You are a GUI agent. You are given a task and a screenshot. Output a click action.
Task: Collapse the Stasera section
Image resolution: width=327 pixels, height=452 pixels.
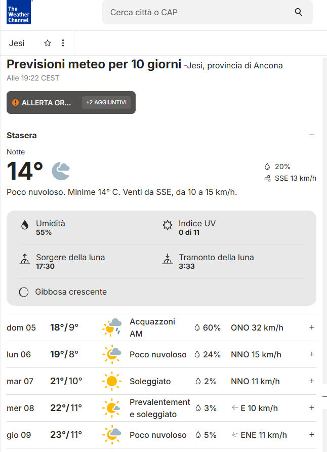pos(312,135)
